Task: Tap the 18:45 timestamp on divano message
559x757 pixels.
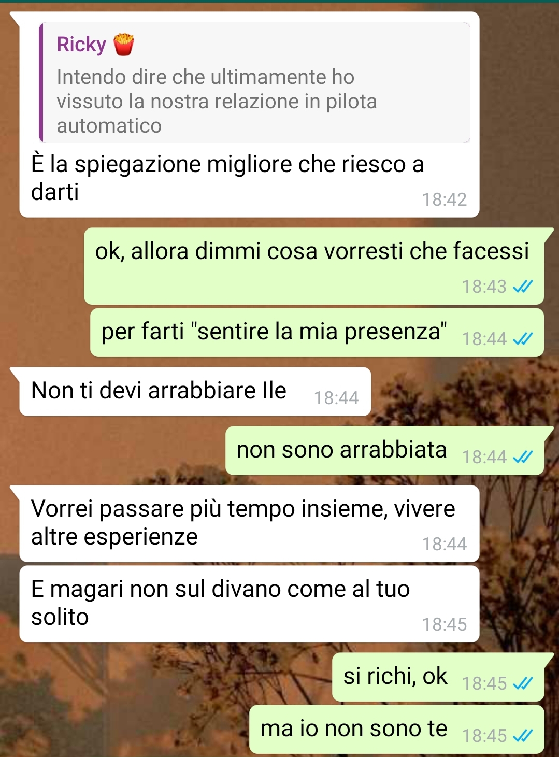Action: click(444, 624)
